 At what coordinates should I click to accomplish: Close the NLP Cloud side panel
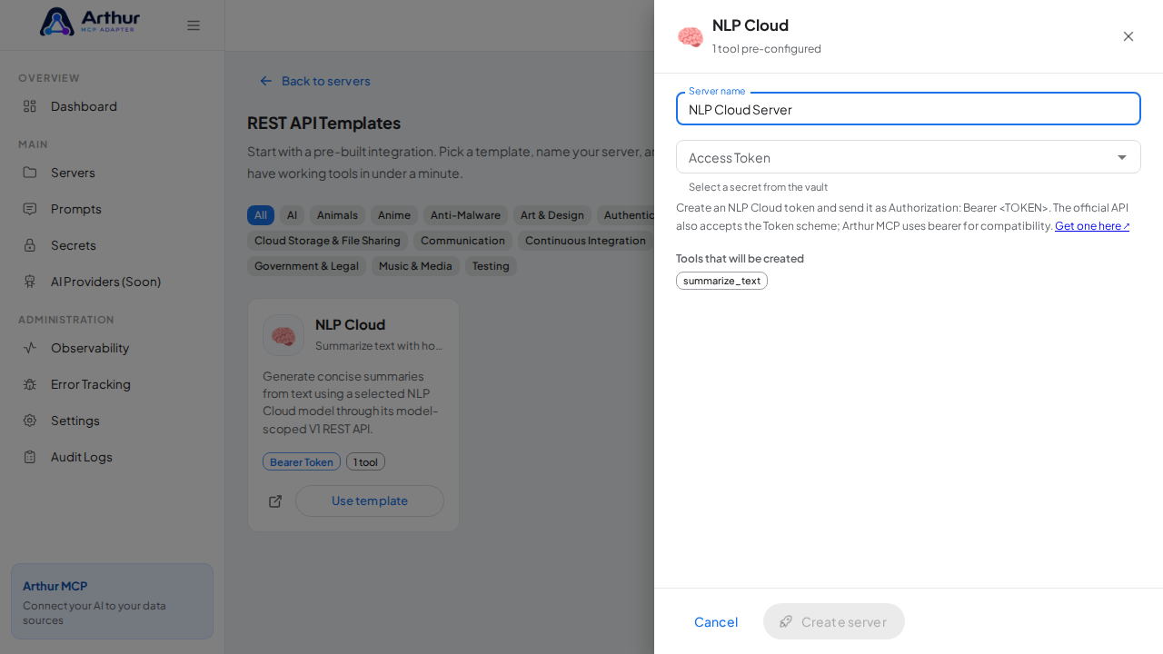(x=1128, y=36)
